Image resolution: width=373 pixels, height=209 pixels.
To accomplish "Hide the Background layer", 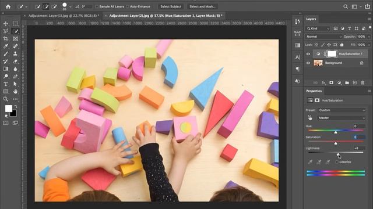I will click(x=308, y=63).
